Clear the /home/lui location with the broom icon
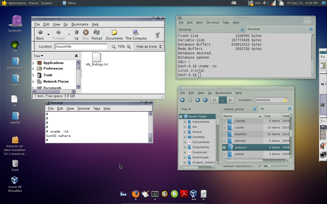The width and height of the screenshot is (327, 204). coord(285,100)
